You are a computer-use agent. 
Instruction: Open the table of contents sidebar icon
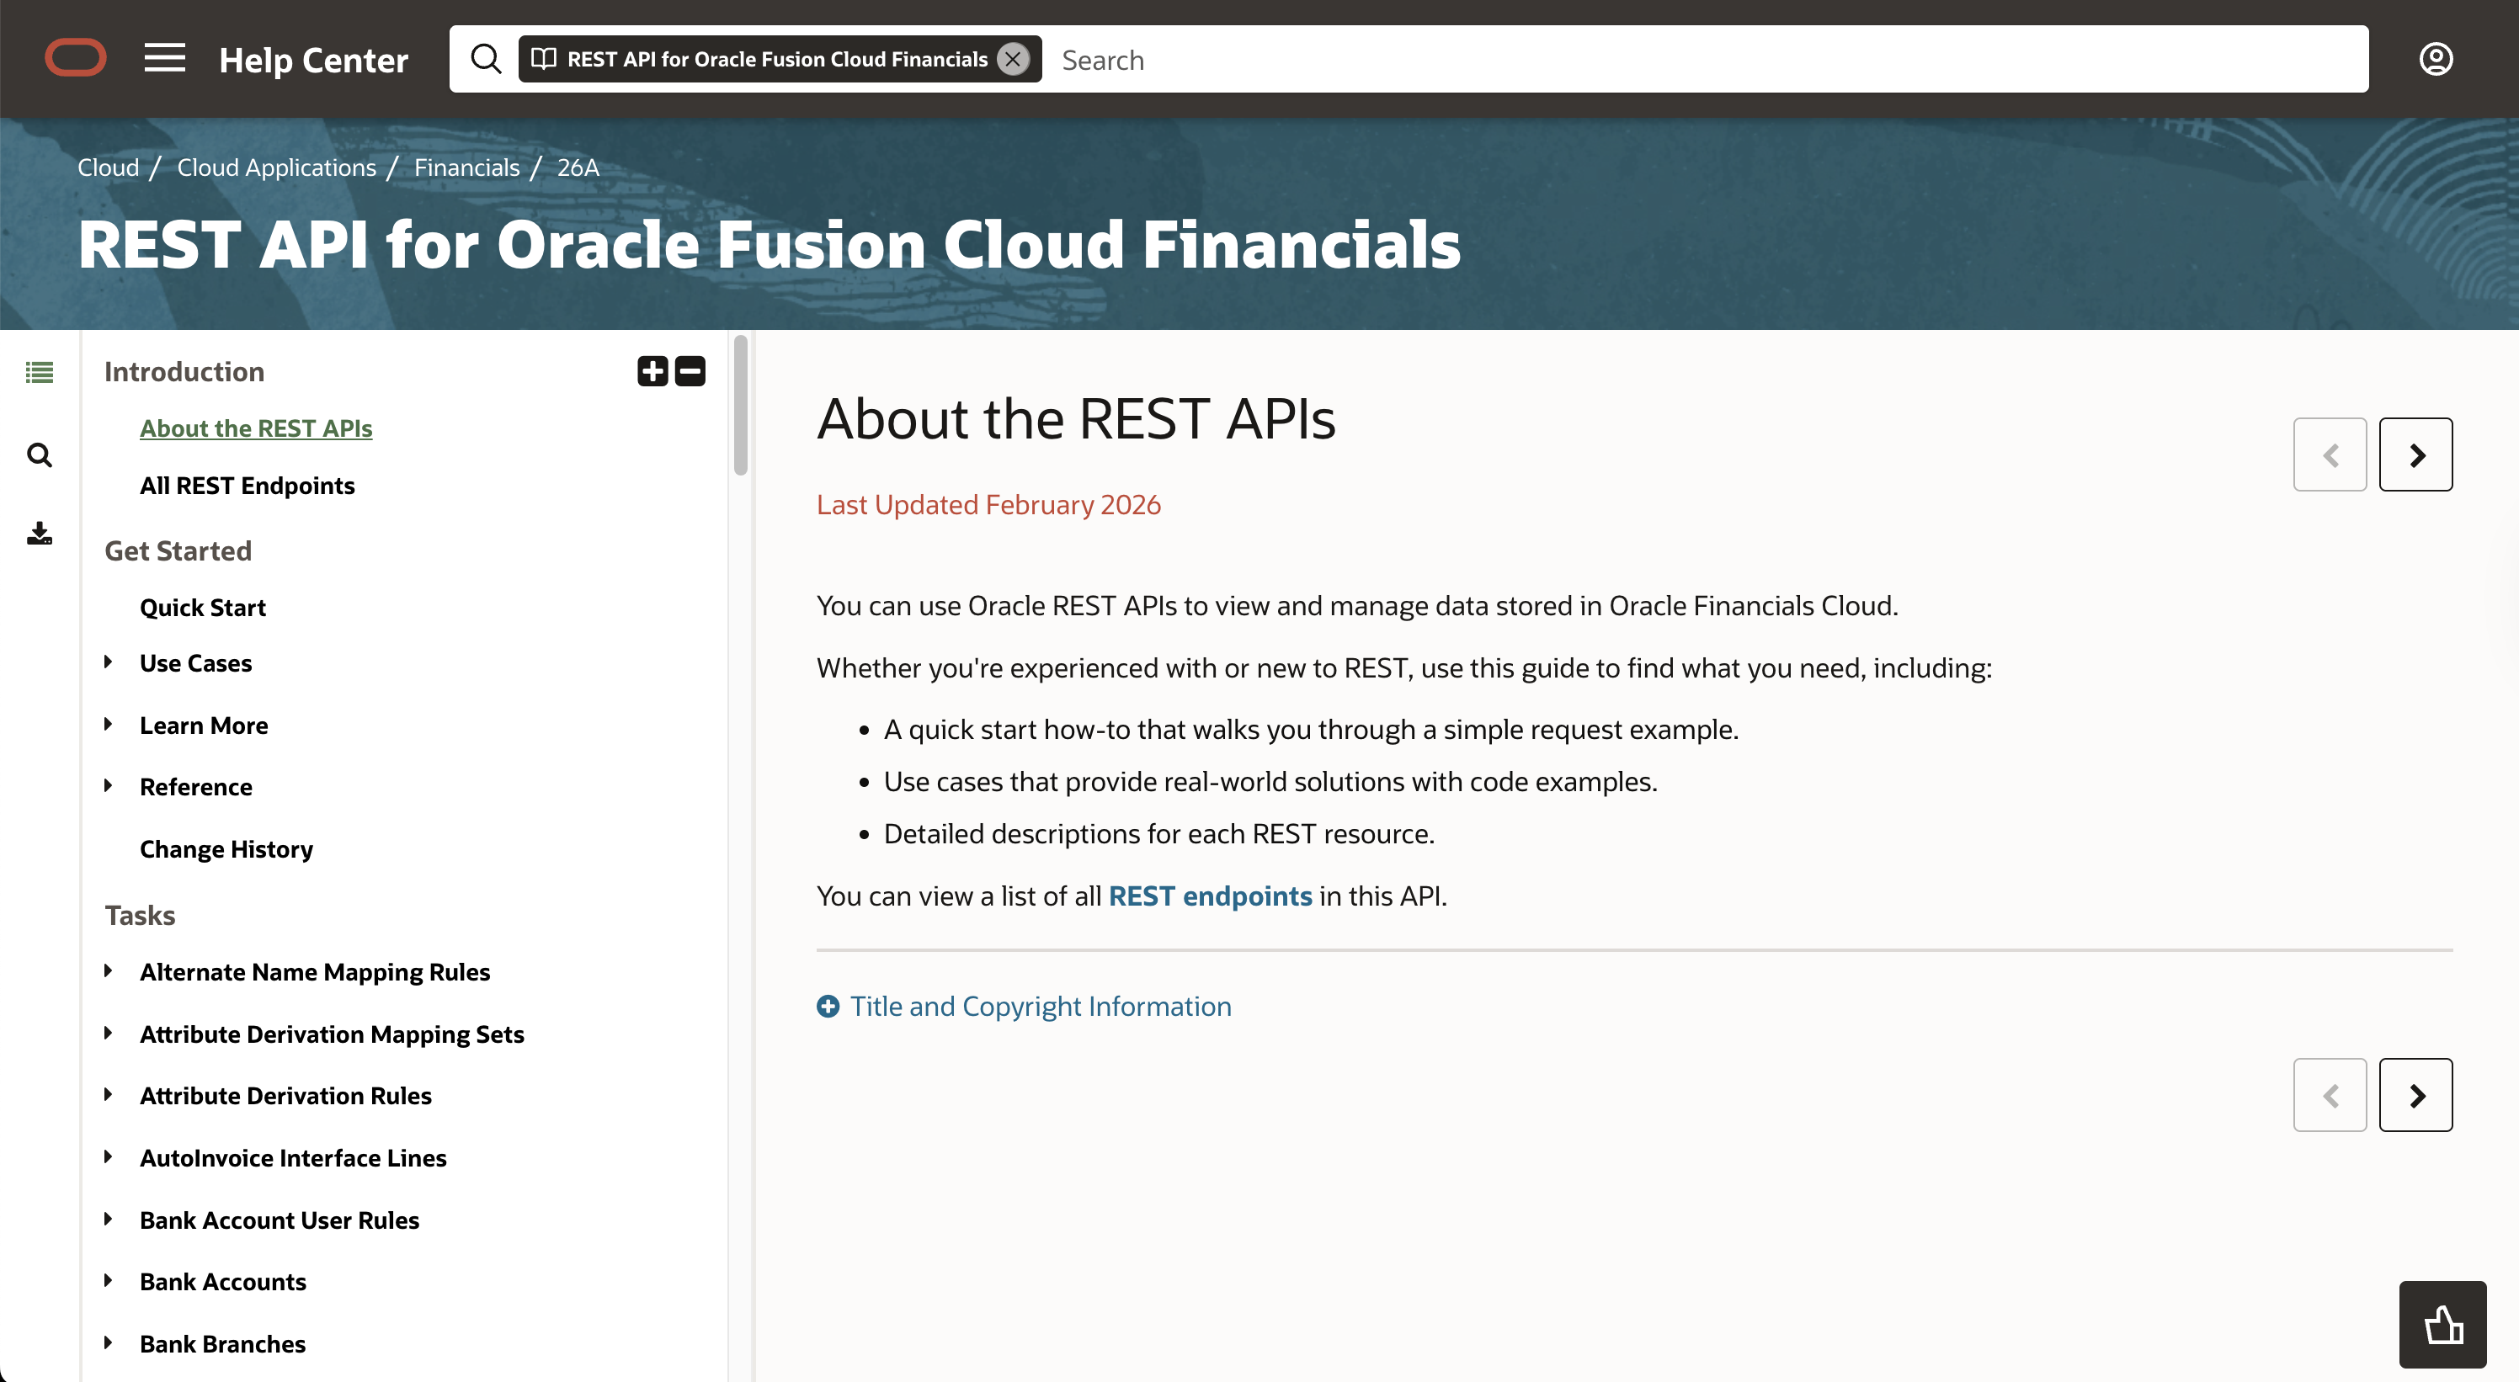coord(39,372)
